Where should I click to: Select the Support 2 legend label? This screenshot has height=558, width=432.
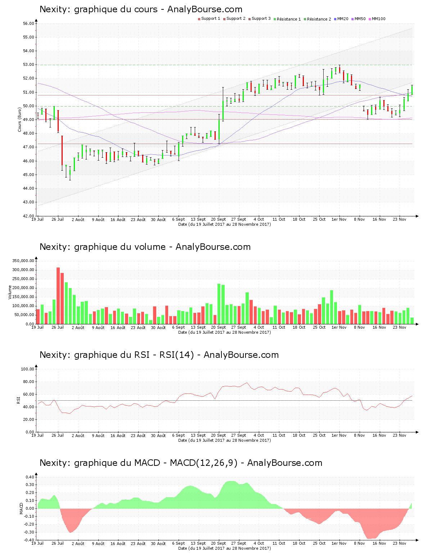click(236, 19)
